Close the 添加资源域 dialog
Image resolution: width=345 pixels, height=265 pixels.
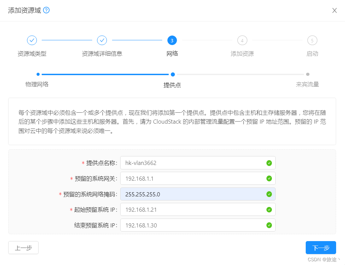click(x=334, y=10)
